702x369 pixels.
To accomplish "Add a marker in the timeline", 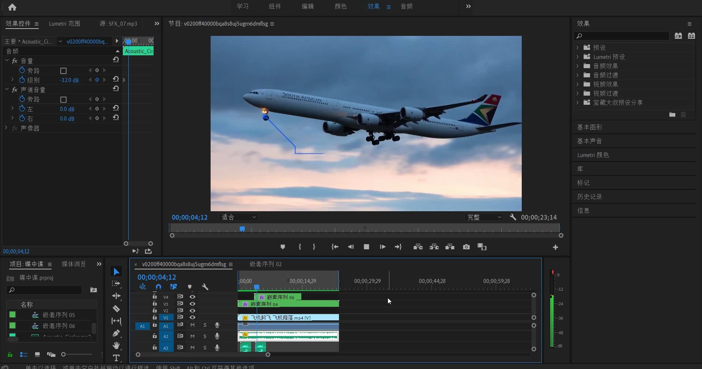I will [x=189, y=287].
